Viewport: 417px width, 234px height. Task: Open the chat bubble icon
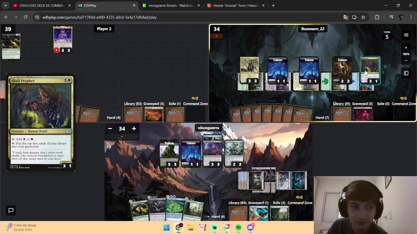coord(11,210)
